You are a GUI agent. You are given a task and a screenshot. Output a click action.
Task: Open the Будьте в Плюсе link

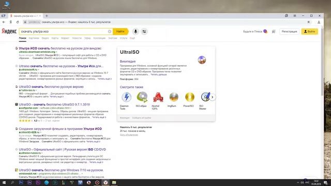coord(252,32)
